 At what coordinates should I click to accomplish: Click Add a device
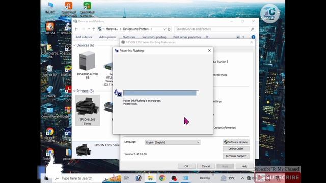(x=84, y=37)
